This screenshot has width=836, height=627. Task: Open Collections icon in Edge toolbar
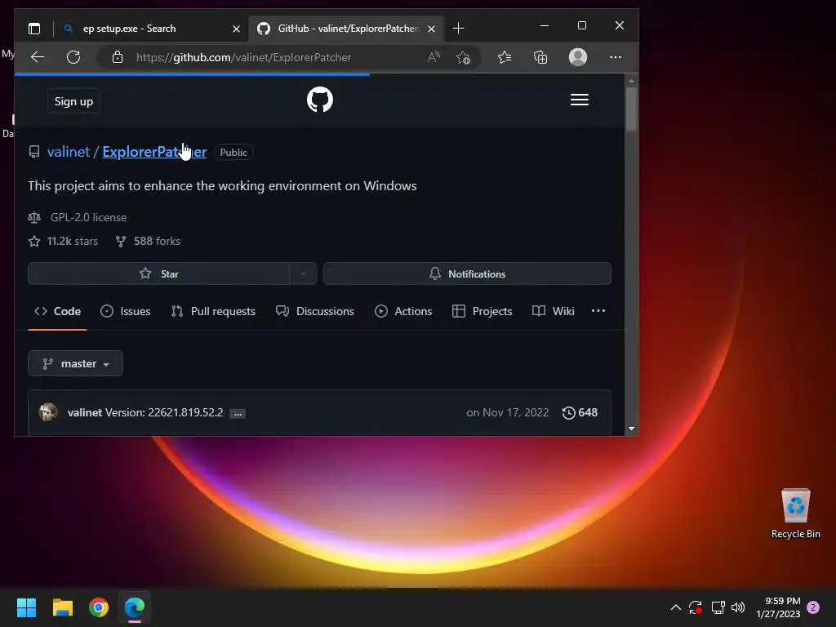540,57
